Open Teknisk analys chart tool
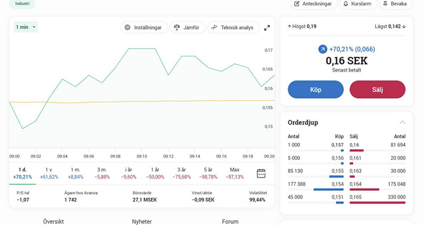The image size is (423, 225). [233, 27]
